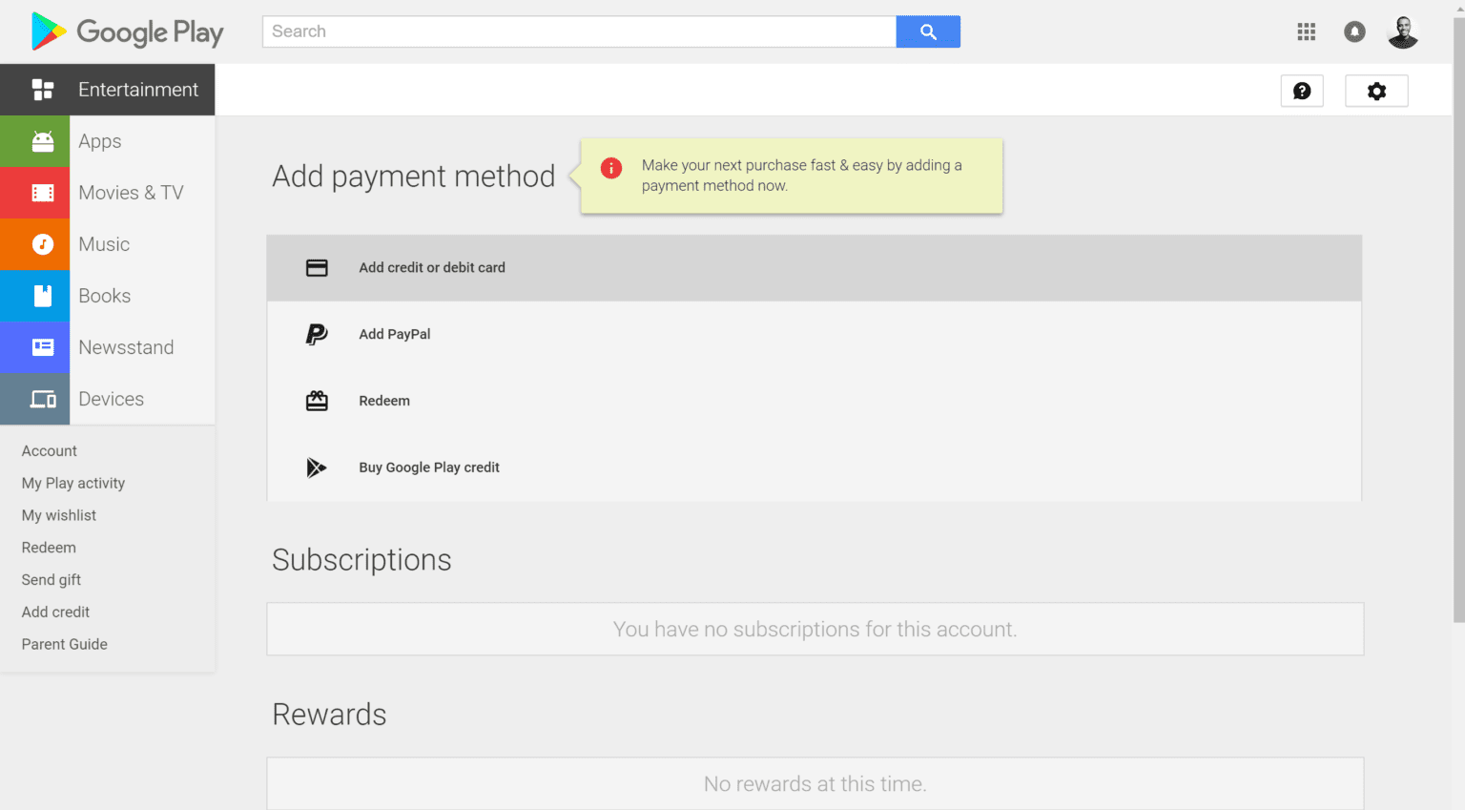Click the PayPal icon
The width and height of the screenshot is (1465, 810).
[317, 334]
